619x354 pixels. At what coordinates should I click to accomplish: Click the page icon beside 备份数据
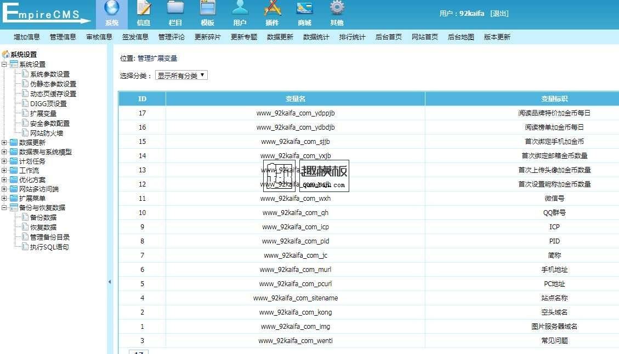pyautogui.click(x=25, y=217)
